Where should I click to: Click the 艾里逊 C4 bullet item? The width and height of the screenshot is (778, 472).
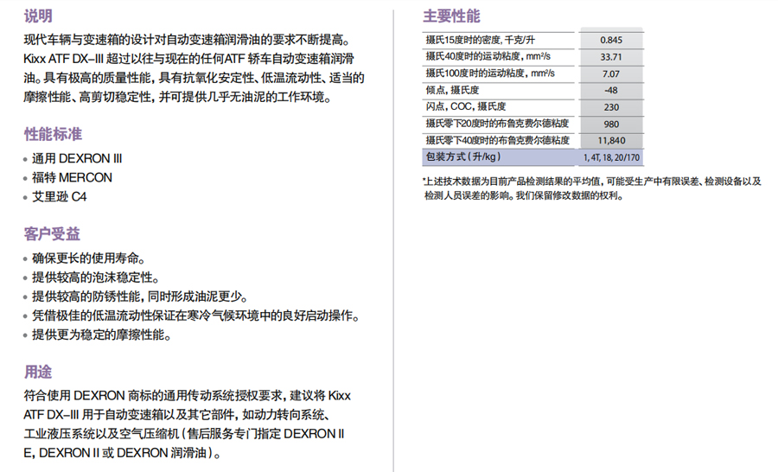click(x=59, y=197)
